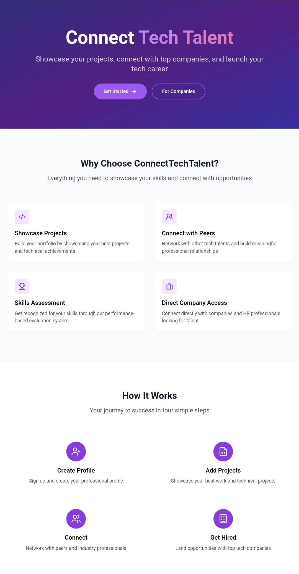
Task: Click the code brackets icon above Showcase Projects
Action: point(22,217)
